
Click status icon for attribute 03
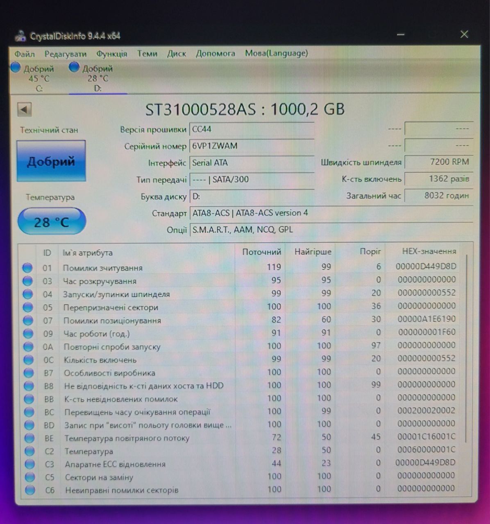click(27, 281)
